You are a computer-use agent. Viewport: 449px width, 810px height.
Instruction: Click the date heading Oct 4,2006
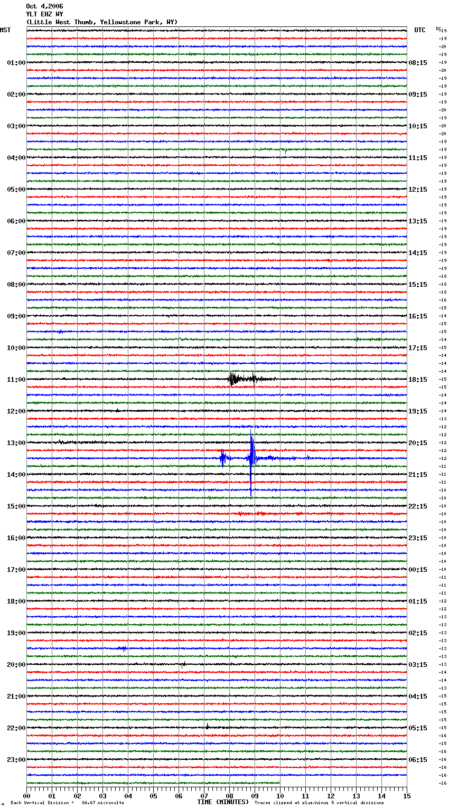pyautogui.click(x=44, y=6)
